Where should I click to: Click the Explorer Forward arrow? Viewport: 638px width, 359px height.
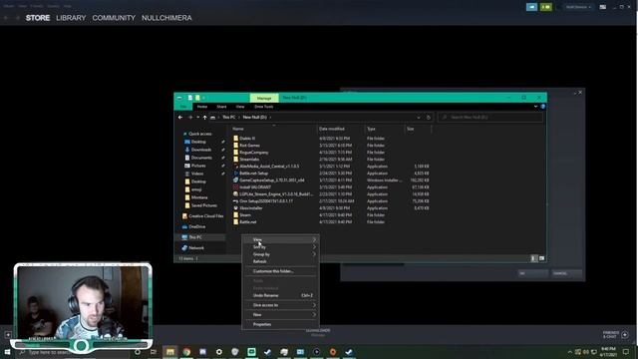(x=190, y=118)
